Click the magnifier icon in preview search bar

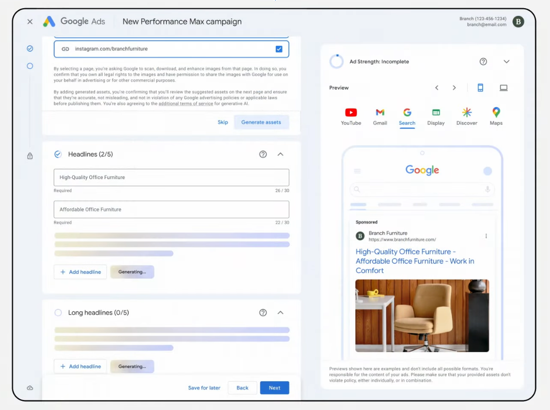pos(357,189)
